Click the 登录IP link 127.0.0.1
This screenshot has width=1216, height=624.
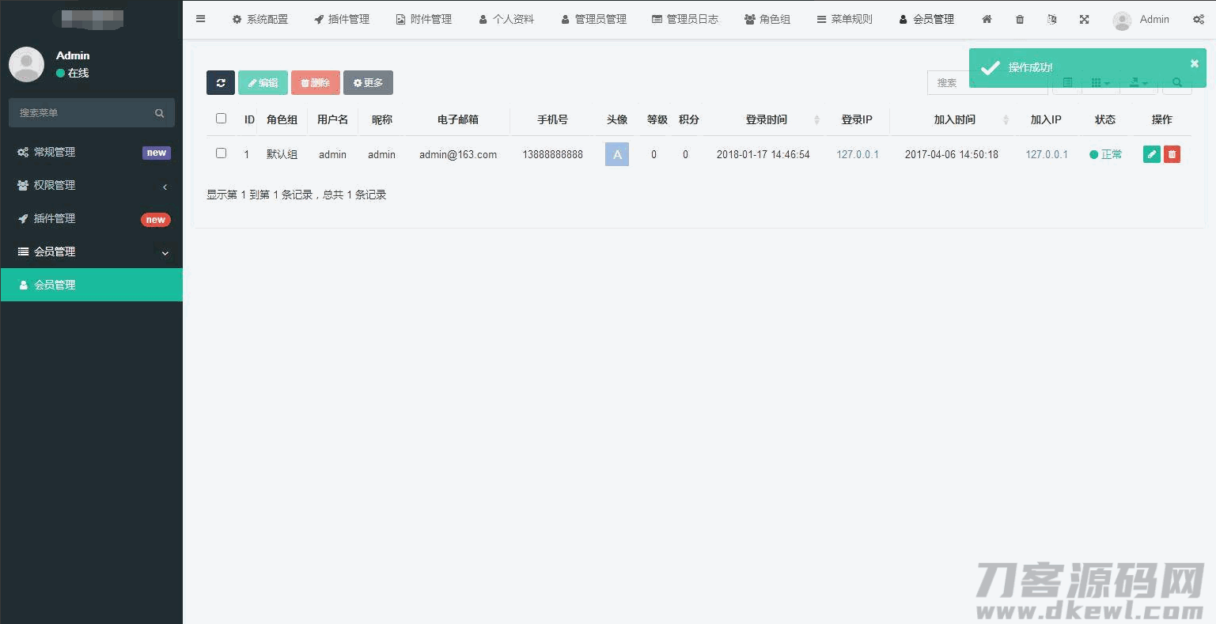(x=858, y=155)
